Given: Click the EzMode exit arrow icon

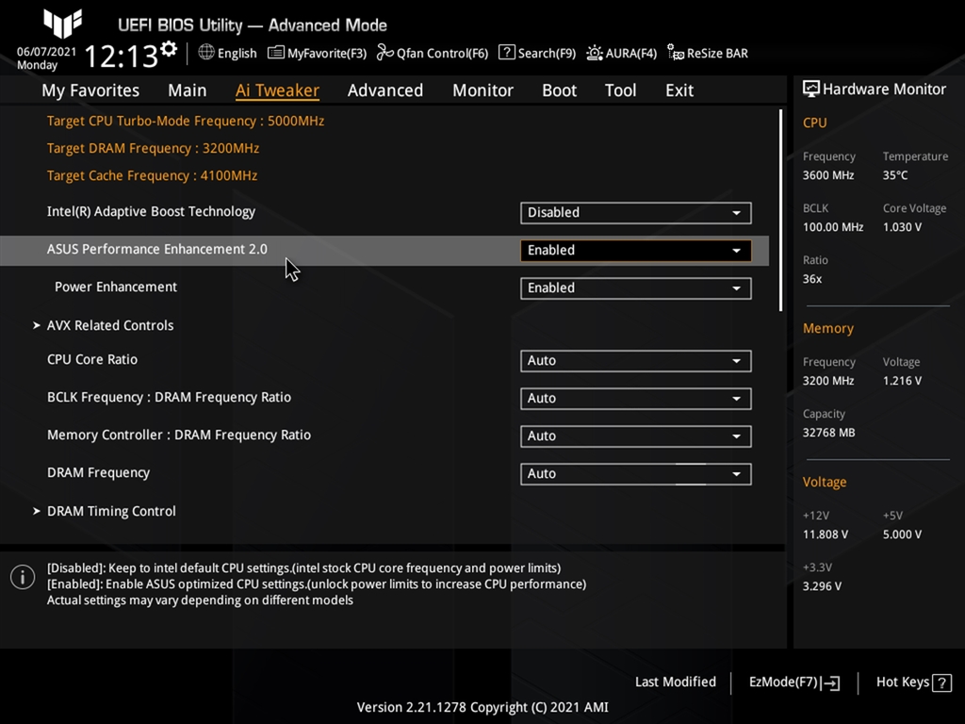Looking at the screenshot, I should [830, 683].
